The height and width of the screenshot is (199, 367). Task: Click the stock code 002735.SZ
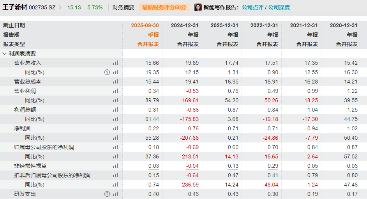(42, 8)
